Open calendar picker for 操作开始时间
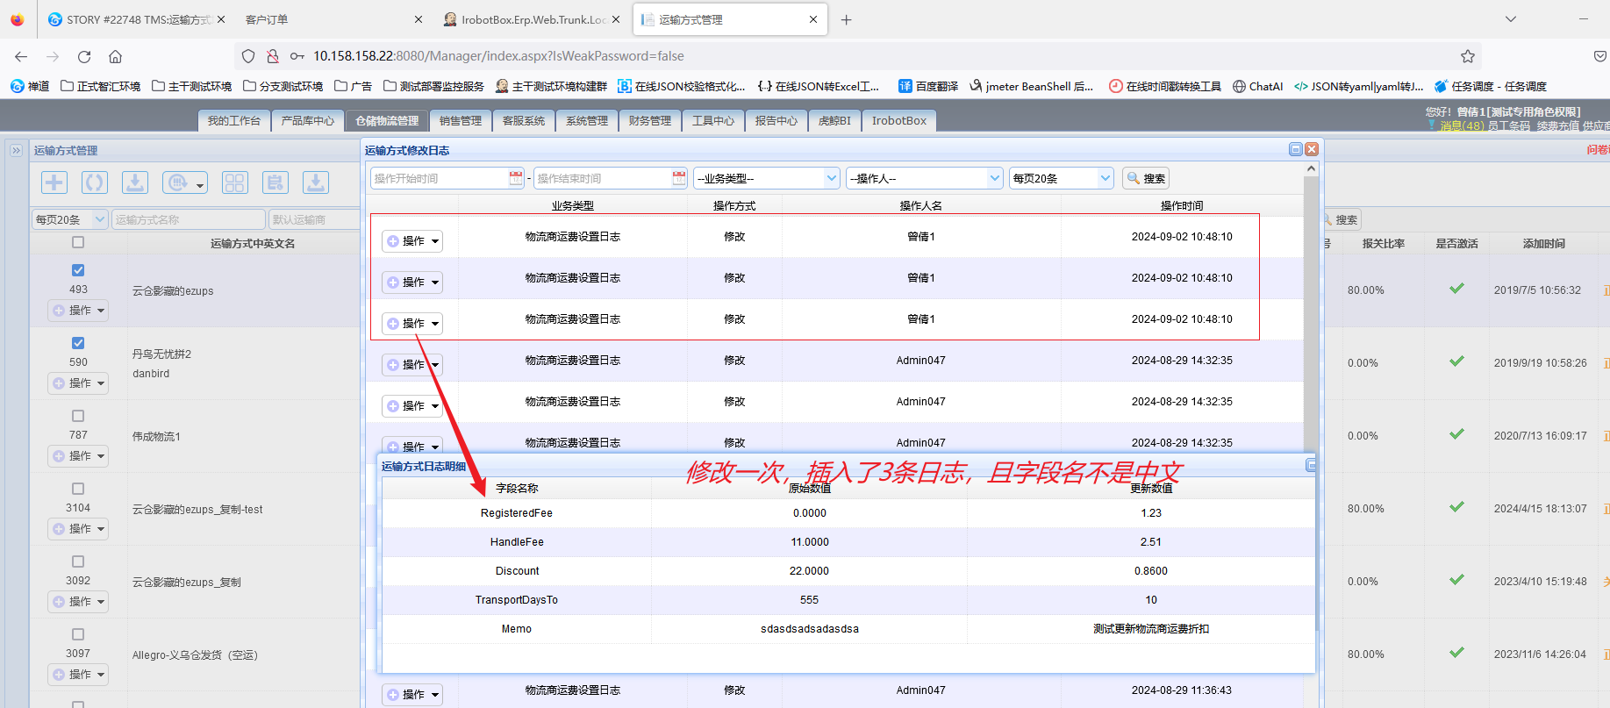Image resolution: width=1610 pixels, height=708 pixels. coord(516,178)
